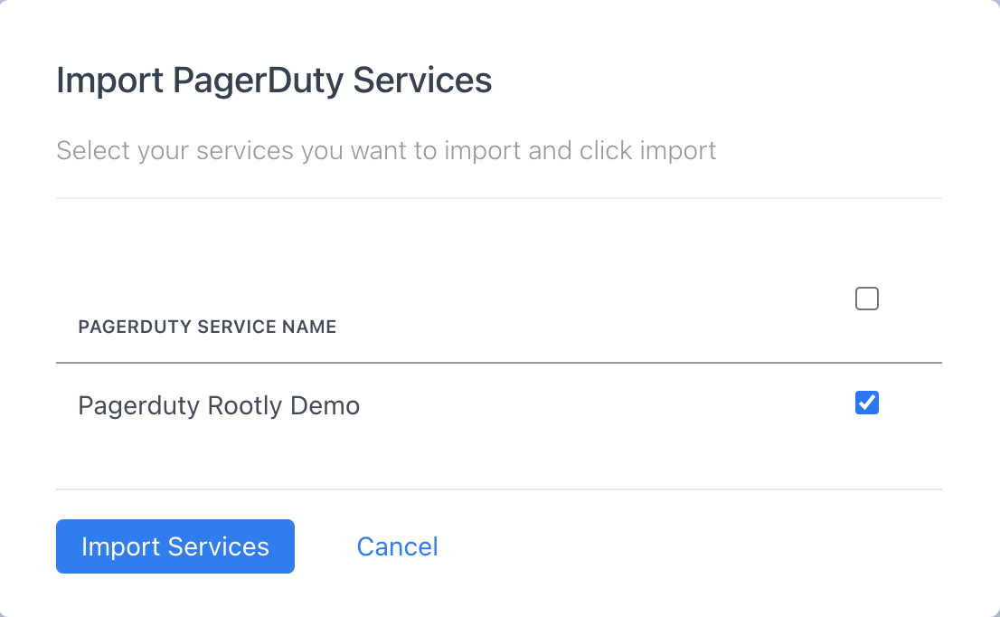1000x617 pixels.
Task: Click the Import Services button
Action: click(175, 546)
